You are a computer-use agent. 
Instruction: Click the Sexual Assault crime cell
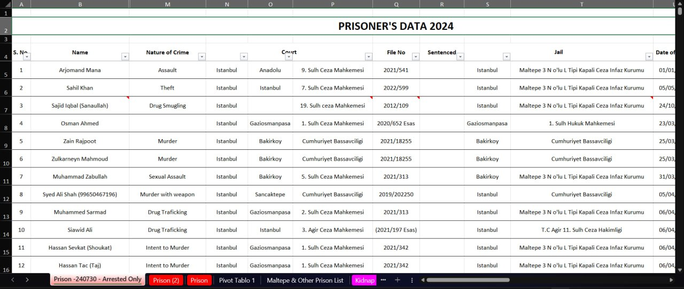168,176
